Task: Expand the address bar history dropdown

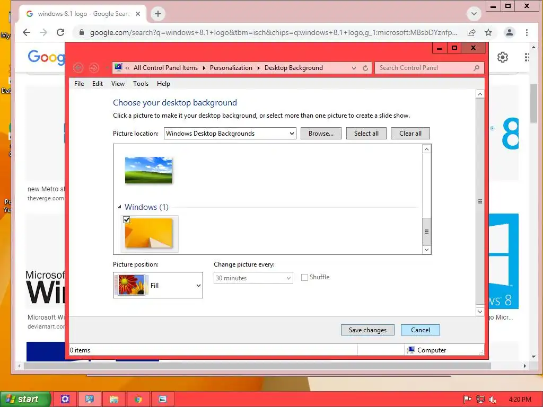Action: click(354, 68)
